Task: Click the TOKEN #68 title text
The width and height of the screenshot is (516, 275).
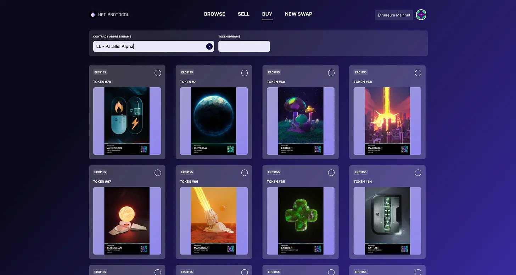Action: point(363,82)
